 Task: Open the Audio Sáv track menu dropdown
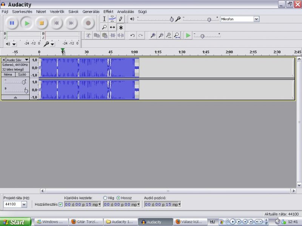click(27, 60)
